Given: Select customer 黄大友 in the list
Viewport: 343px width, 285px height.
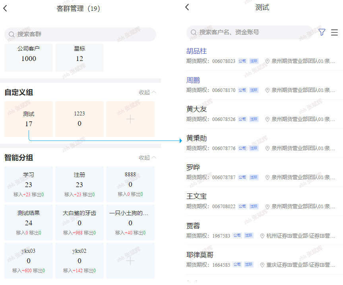Looking at the screenshot, I should pos(196,109).
